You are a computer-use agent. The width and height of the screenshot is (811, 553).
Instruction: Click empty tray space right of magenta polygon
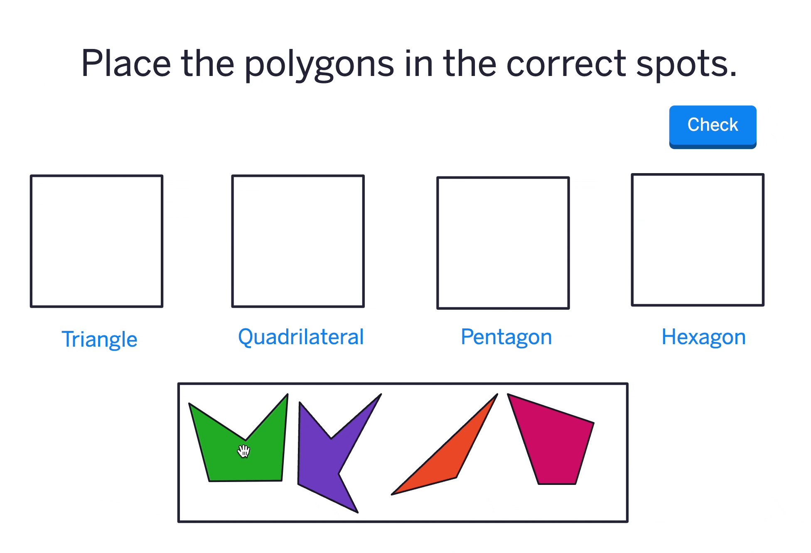[x=609, y=465]
